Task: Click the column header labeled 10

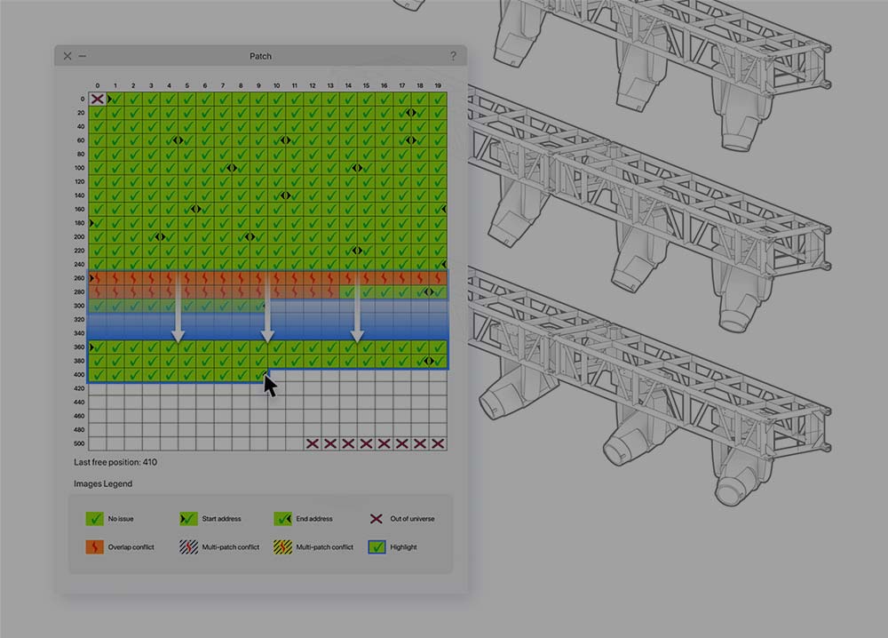Action: (x=278, y=86)
